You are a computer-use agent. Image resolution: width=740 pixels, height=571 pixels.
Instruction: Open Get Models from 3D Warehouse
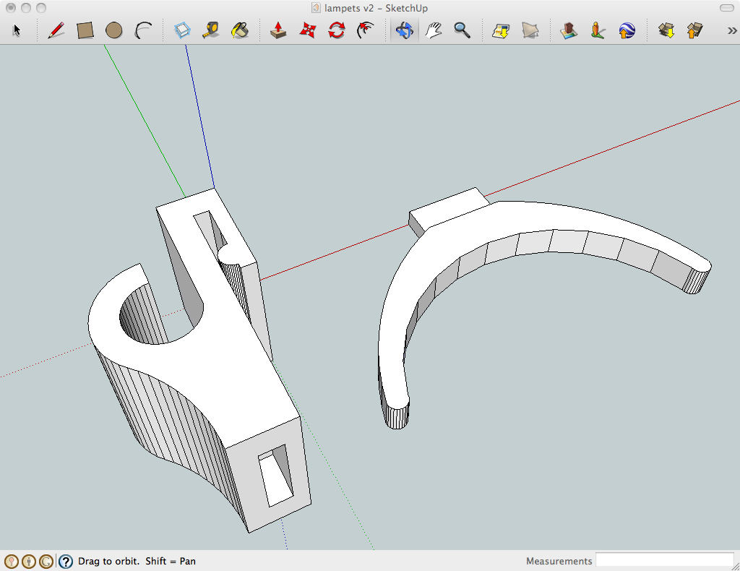(x=666, y=30)
